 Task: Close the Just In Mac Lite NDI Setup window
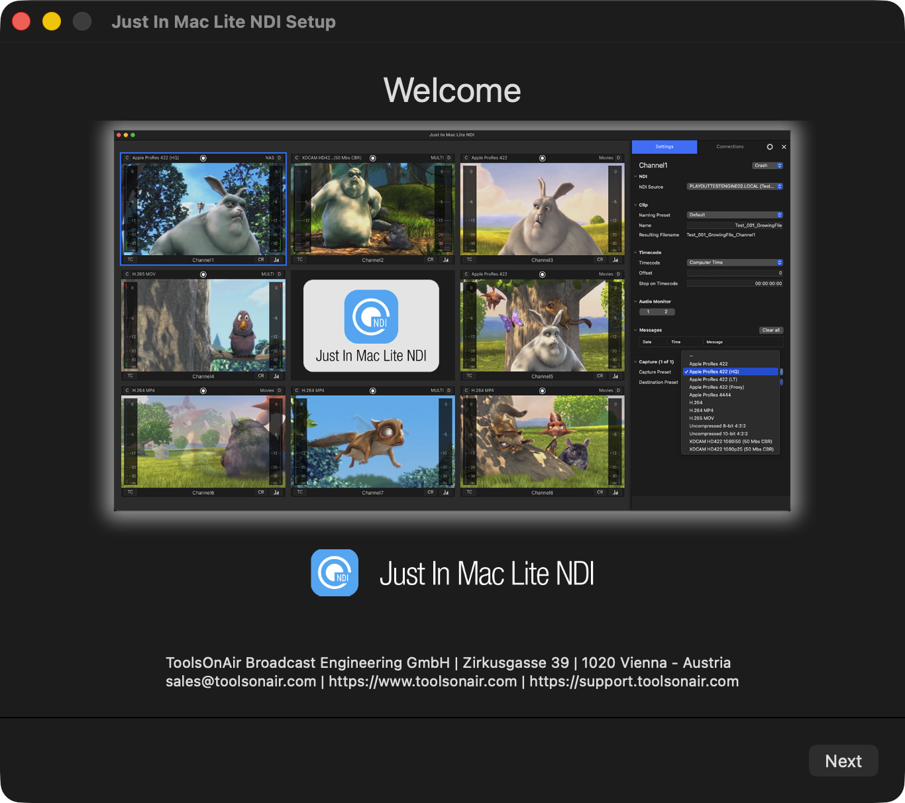tap(21, 21)
